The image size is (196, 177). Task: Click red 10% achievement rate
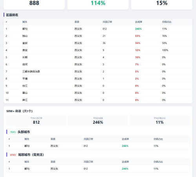pos(138,57)
